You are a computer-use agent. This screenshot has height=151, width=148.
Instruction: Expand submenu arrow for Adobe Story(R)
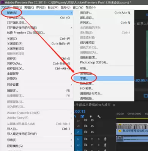coord(71,118)
